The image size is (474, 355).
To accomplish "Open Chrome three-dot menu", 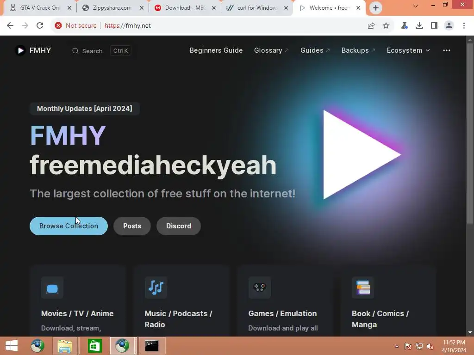I will pyautogui.click(x=464, y=26).
